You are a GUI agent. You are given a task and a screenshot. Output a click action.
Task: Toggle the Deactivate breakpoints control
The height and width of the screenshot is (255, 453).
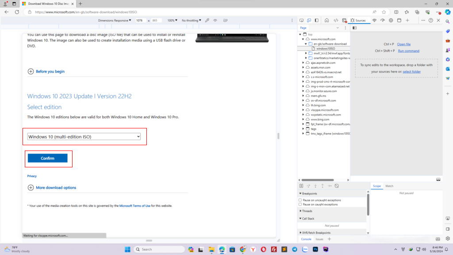(336, 185)
